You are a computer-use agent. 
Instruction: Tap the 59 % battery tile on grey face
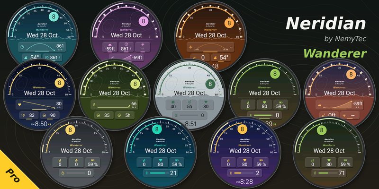(93, 163)
